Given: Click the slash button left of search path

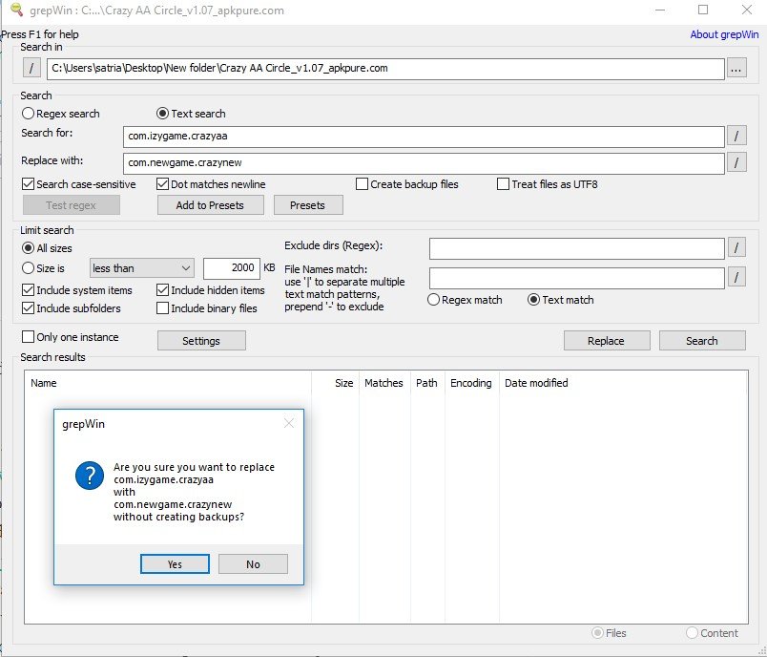Looking at the screenshot, I should [31, 68].
